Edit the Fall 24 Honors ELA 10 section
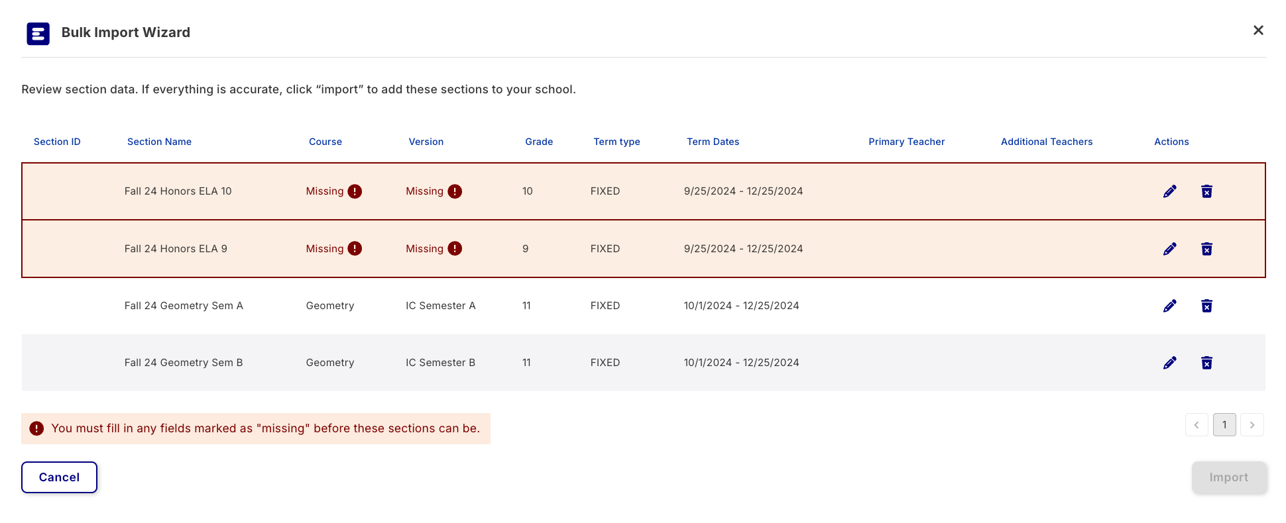Image resolution: width=1286 pixels, height=523 pixels. click(x=1170, y=191)
